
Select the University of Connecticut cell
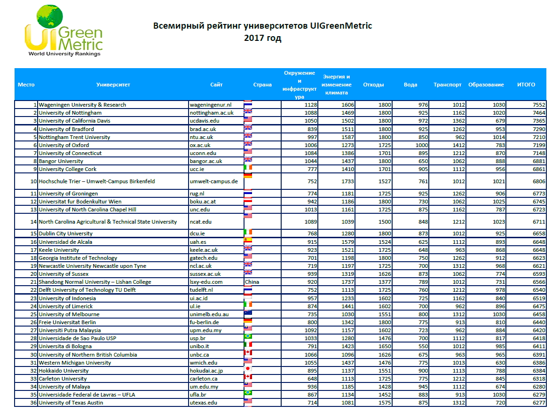pos(113,153)
